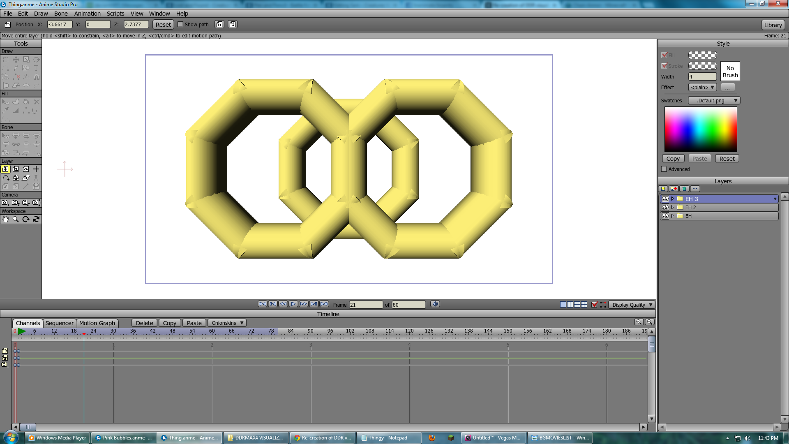
Task: Click the Fill color swatch
Action: [702, 55]
